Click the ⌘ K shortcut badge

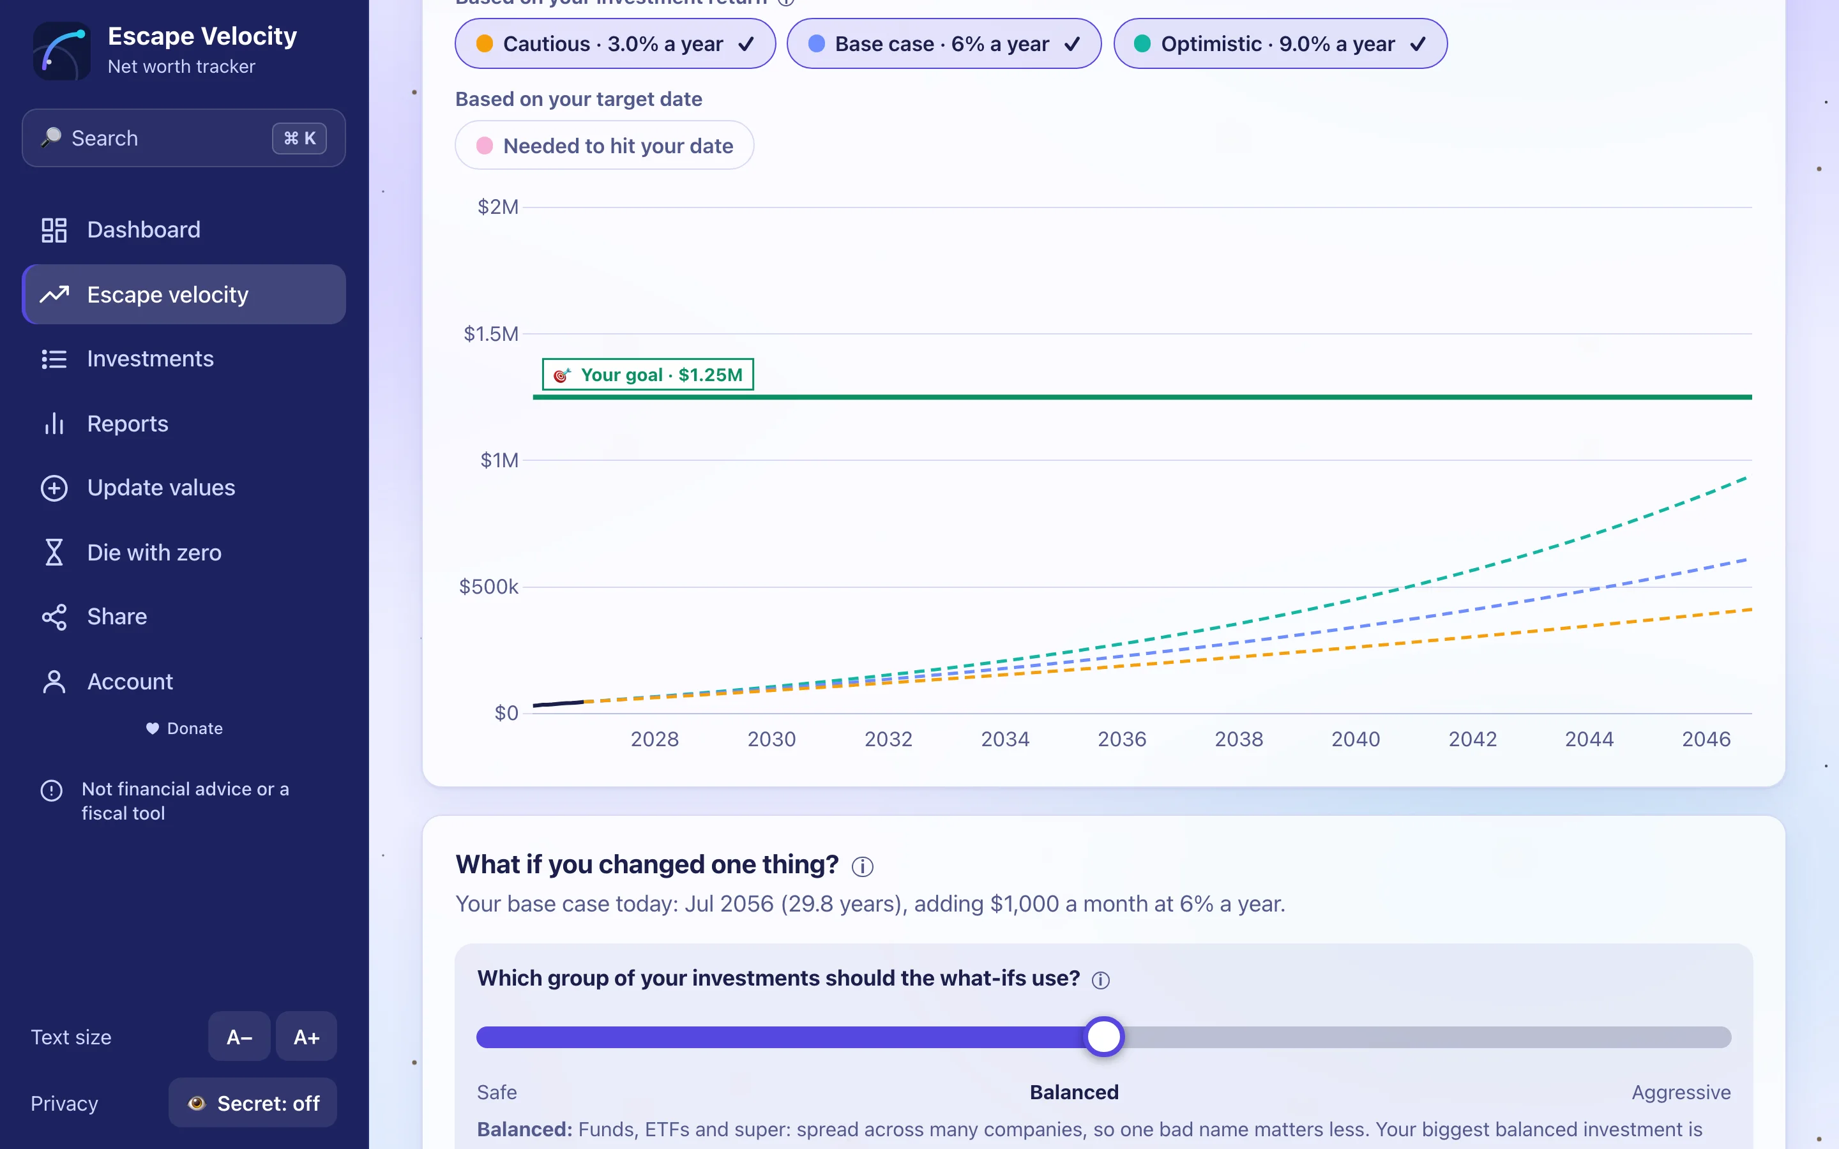299,139
